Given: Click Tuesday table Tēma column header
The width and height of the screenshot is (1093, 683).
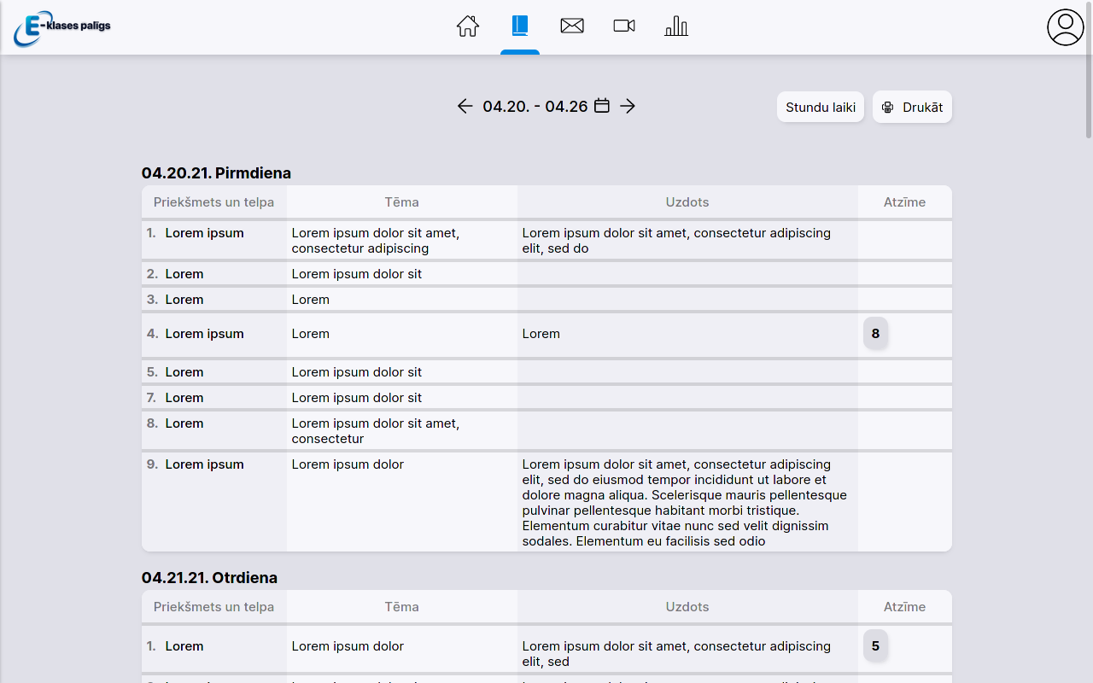Looking at the screenshot, I should click(402, 607).
